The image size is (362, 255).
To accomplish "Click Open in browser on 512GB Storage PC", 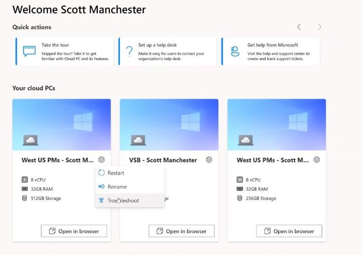I will coord(74,231).
